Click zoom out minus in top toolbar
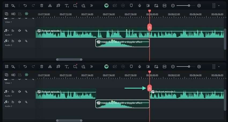The height and width of the screenshot is (122, 228). click(x=173, y=6)
